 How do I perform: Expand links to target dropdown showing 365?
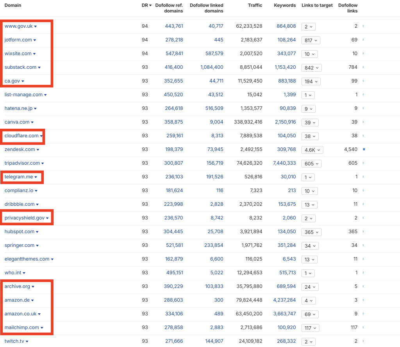click(x=311, y=232)
